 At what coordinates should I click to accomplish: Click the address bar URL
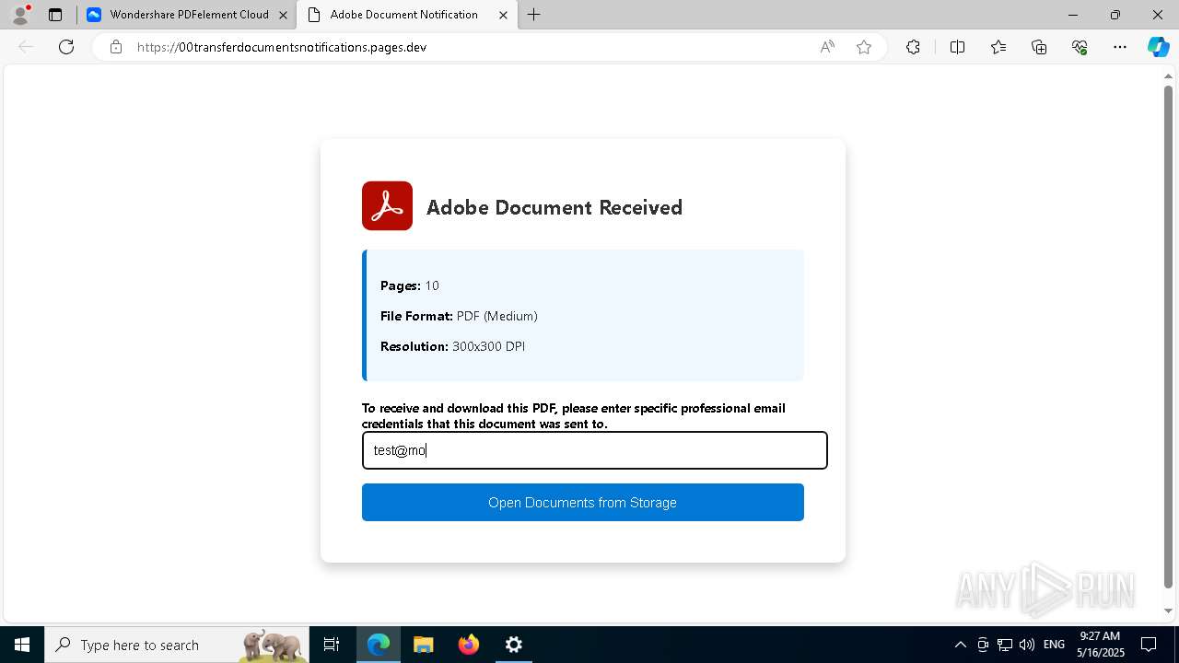click(282, 47)
